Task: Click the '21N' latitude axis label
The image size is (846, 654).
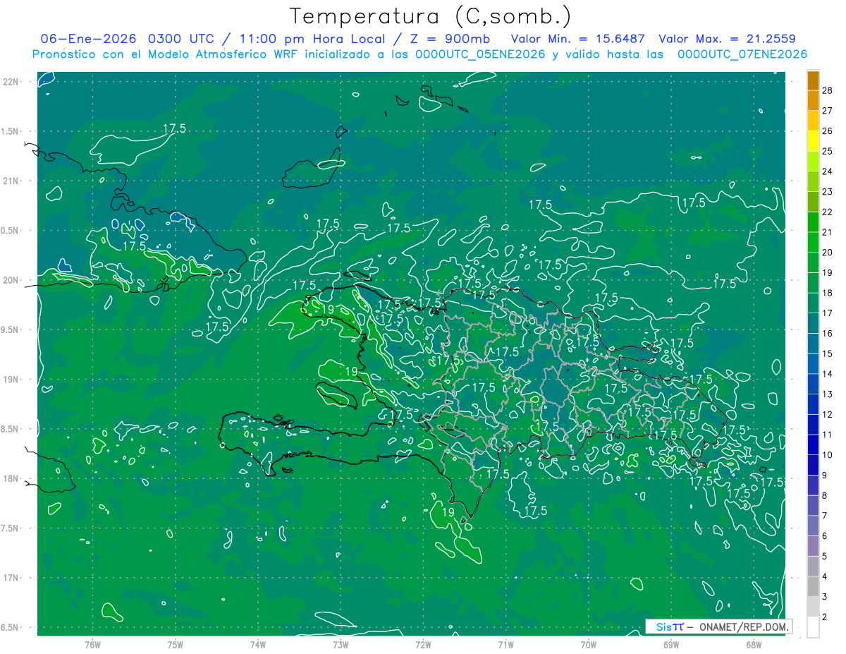Action: (11, 181)
